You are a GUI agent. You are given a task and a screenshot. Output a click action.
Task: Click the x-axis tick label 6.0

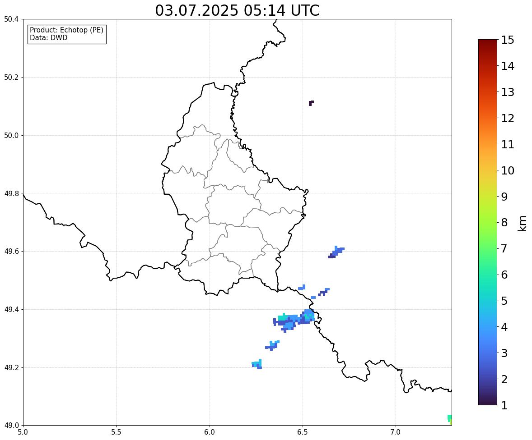click(210, 432)
